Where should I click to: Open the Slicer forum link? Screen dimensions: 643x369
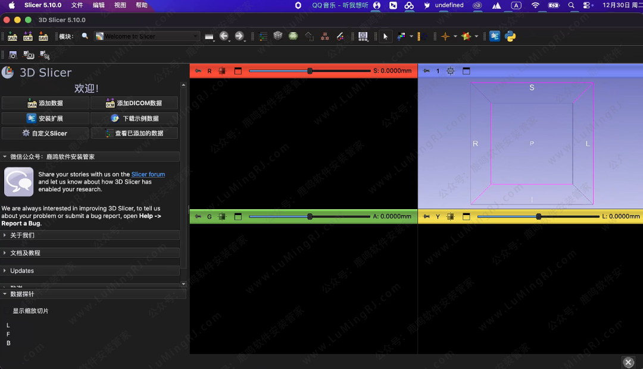(148, 174)
